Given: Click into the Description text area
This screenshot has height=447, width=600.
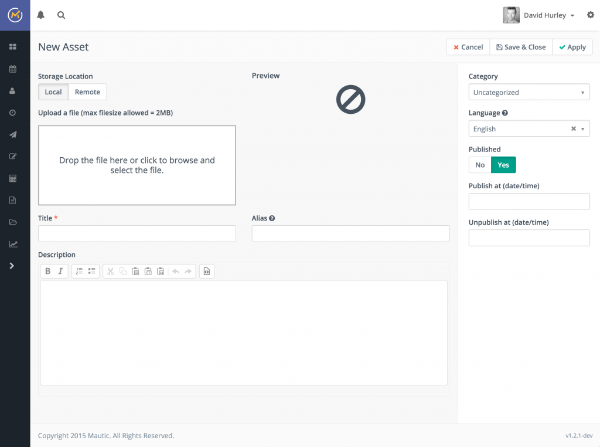Looking at the screenshot, I should (x=244, y=333).
